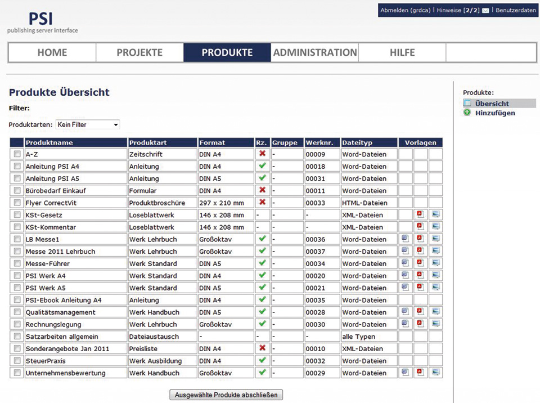Click the green plus Hinzufügen icon
Viewport: 540px width, 403px height.
point(467,113)
